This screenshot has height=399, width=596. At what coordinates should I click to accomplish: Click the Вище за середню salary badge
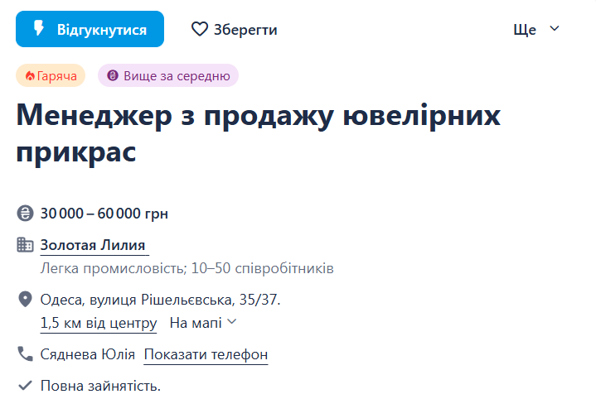[168, 75]
